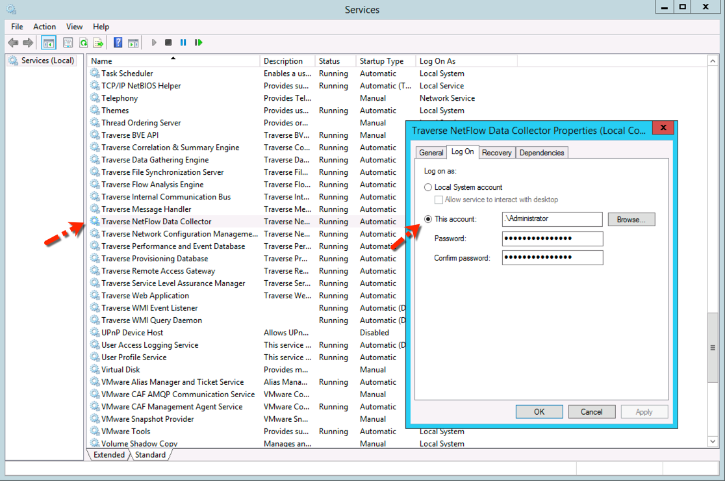
Task: Select the Local System account radio button
Action: tap(428, 187)
